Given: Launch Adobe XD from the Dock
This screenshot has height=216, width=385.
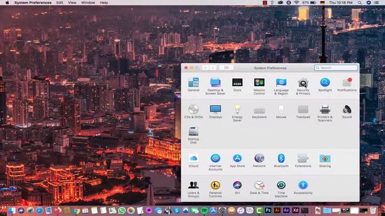Looking at the screenshot, I should (x=295, y=211).
